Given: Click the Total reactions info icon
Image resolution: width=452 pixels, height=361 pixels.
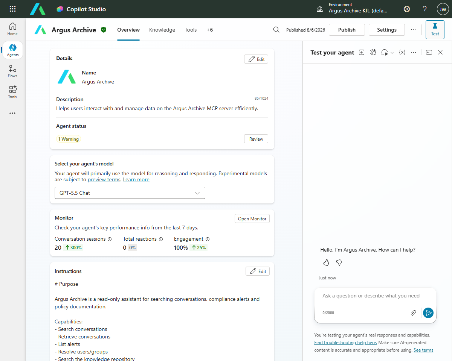Looking at the screenshot, I should click(x=161, y=239).
